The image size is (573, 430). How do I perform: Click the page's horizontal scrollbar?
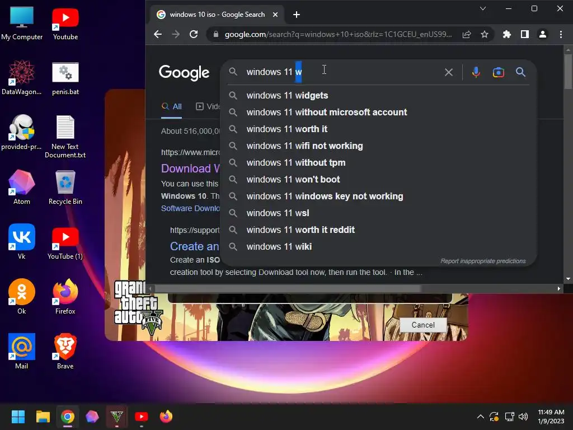click(x=287, y=288)
